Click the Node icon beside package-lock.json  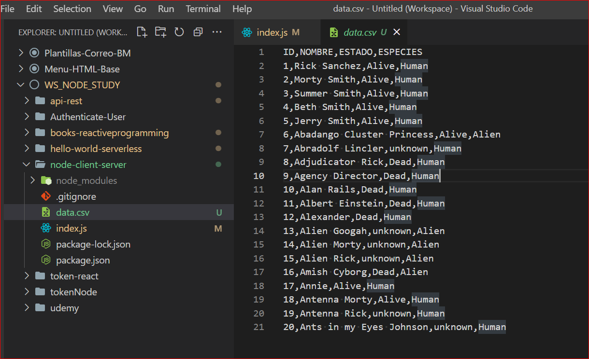46,244
